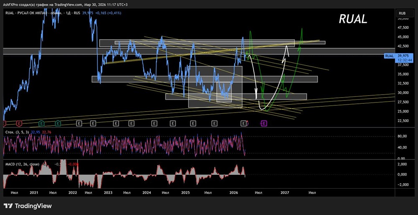Click the 2026 label on the time axis

tap(234, 192)
